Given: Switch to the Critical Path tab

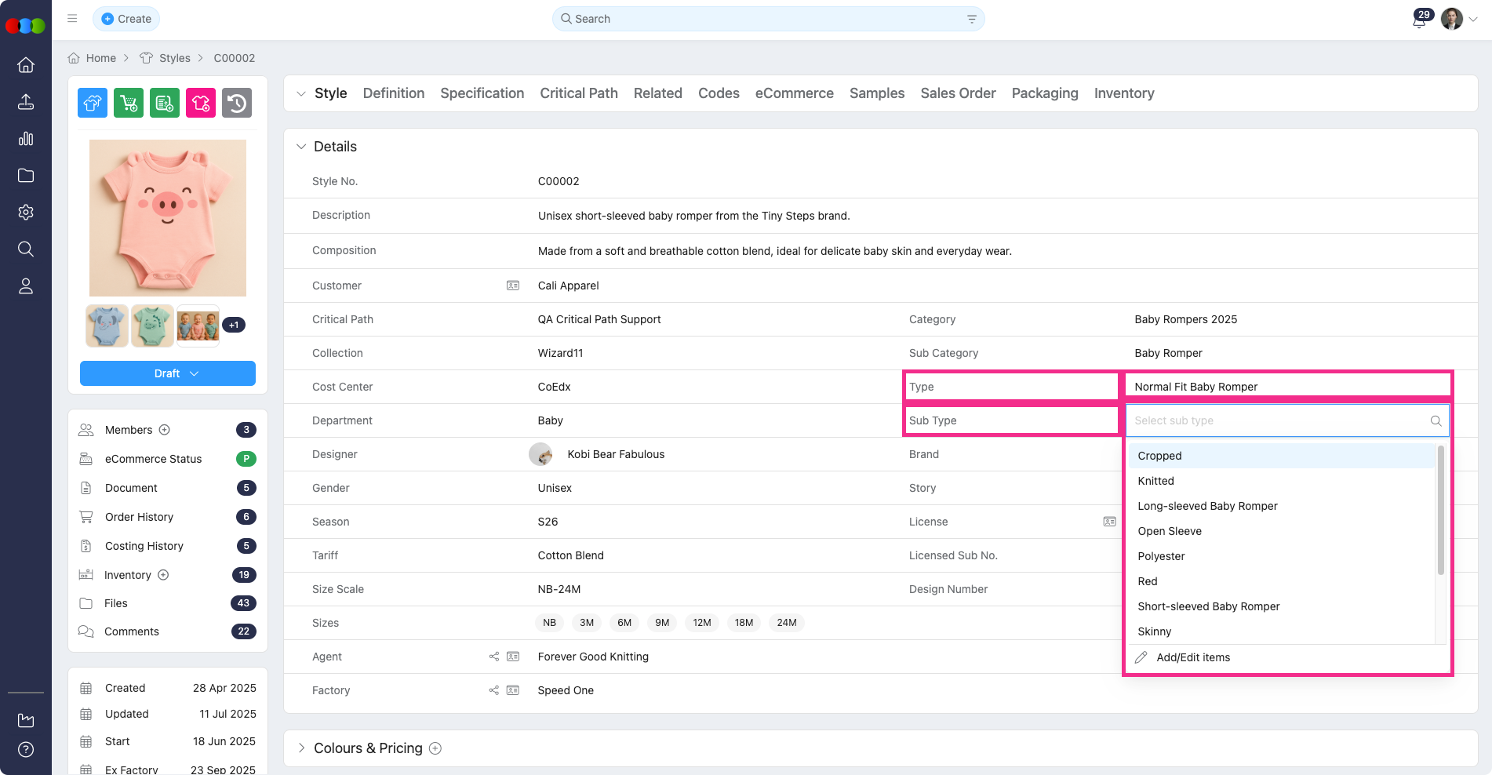Looking at the screenshot, I should (x=578, y=93).
